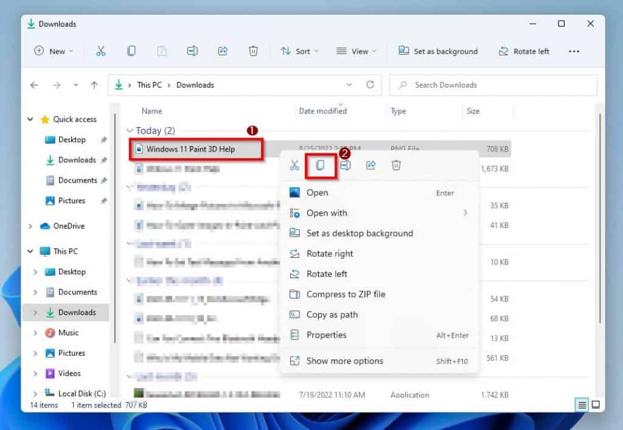623x430 pixels.
Task: Click the file list vertical scrollbar
Action: 600,218
